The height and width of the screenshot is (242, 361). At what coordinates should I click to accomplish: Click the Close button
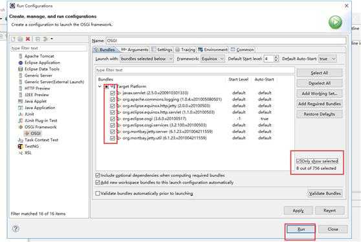coord(333,229)
